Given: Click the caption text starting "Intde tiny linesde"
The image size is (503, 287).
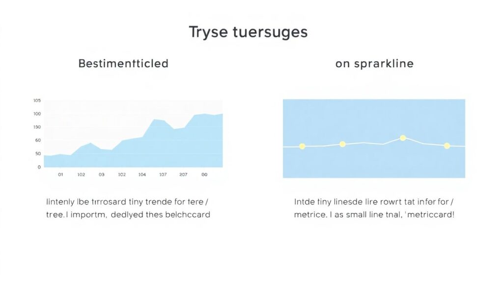Looking at the screenshot, I should [x=374, y=208].
